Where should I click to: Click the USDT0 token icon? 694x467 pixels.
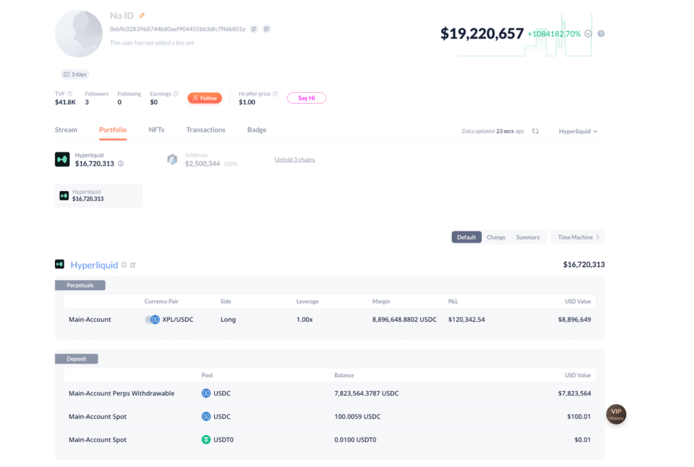coord(206,440)
